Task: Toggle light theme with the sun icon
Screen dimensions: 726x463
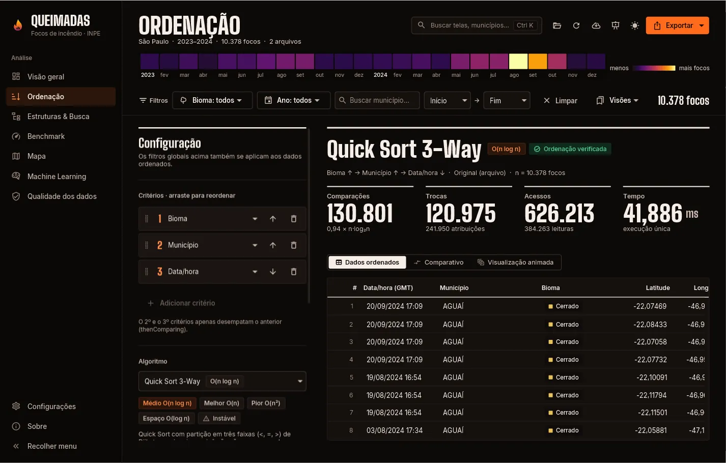Action: [x=635, y=25]
